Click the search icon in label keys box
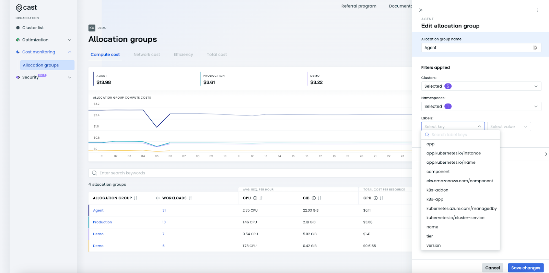Viewport: 549px width, 273px height. (427, 135)
